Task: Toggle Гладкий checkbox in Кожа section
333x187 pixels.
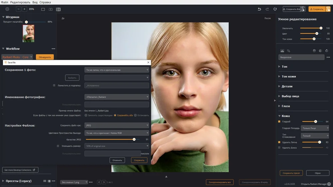Action: coord(279,122)
